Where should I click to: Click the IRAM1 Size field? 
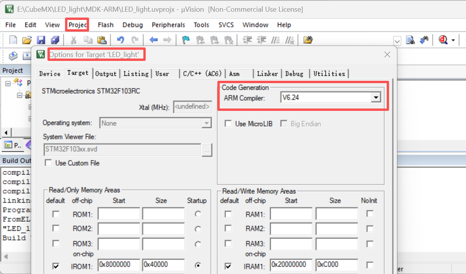click(337, 265)
